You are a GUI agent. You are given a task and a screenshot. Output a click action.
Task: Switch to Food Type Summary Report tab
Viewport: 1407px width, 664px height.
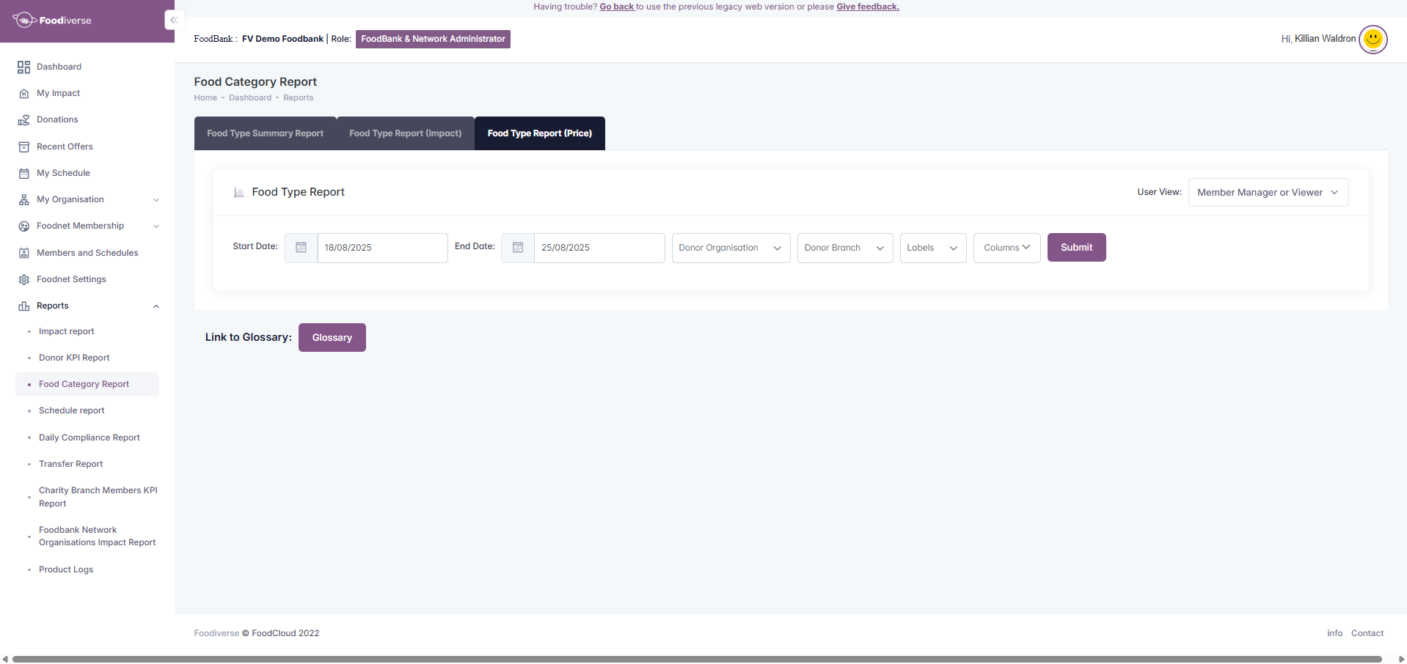tap(265, 133)
